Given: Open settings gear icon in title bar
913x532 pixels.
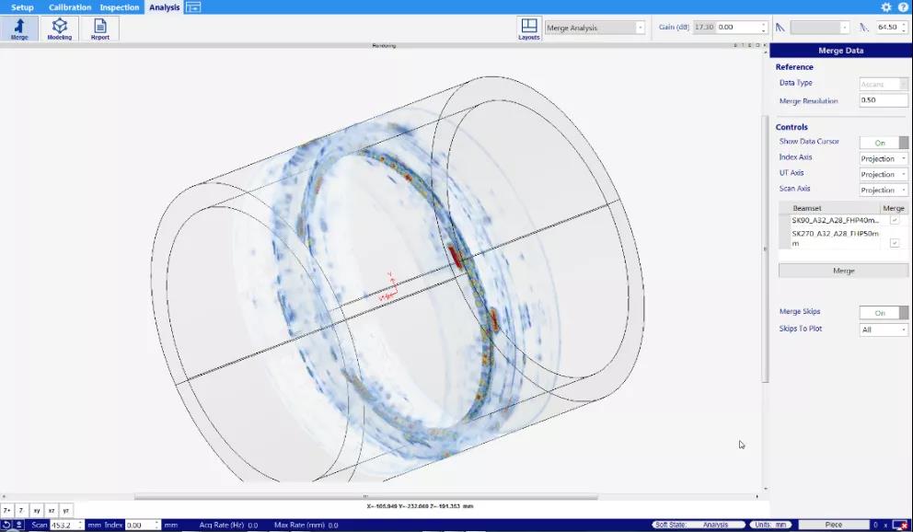Looking at the screenshot, I should 885,7.
